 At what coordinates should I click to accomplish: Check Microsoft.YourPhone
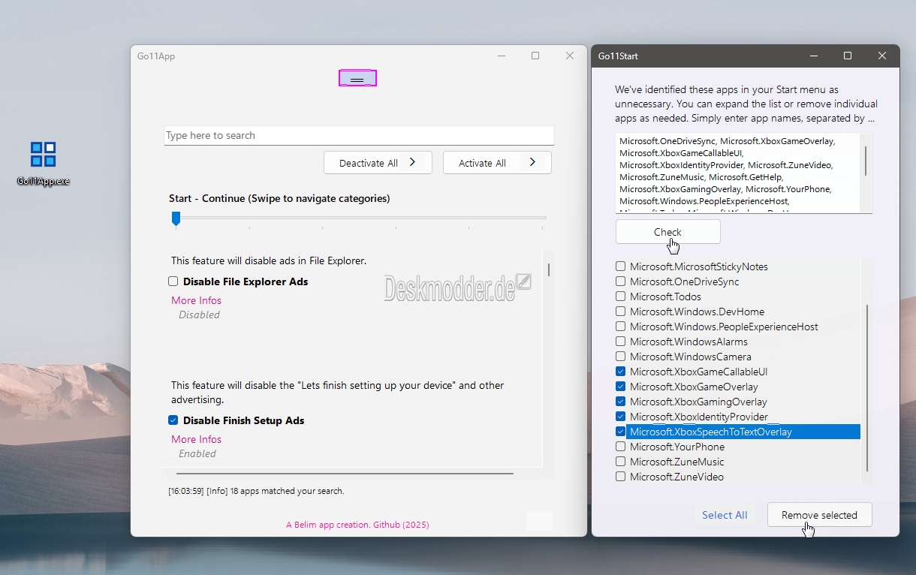tap(620, 447)
